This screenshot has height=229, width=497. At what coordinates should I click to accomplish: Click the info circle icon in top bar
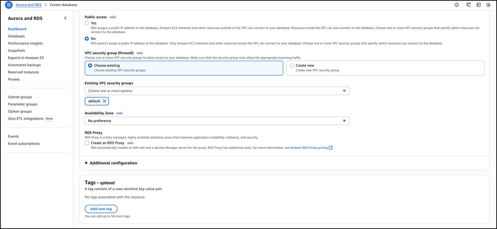(457, 5)
